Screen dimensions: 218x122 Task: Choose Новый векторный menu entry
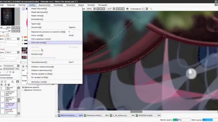55,12
